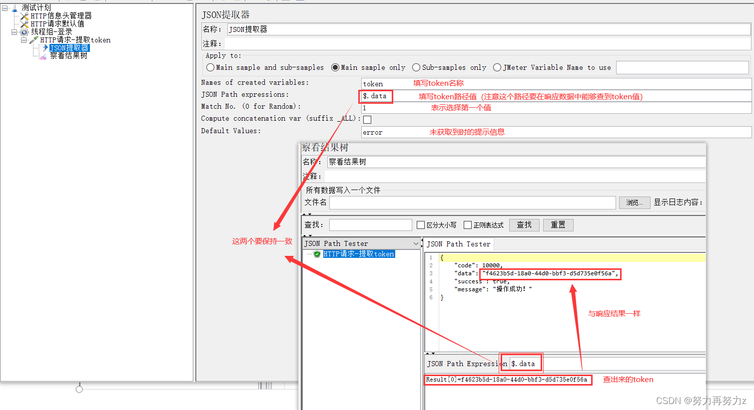Click the blue arrow icon of JSON提取器
Image resolution: width=754 pixels, height=410 pixels.
tap(45, 47)
